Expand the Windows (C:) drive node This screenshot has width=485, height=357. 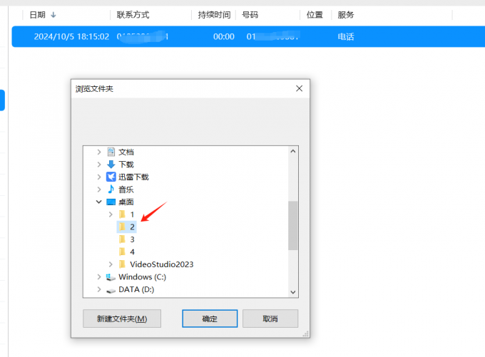[99, 277]
